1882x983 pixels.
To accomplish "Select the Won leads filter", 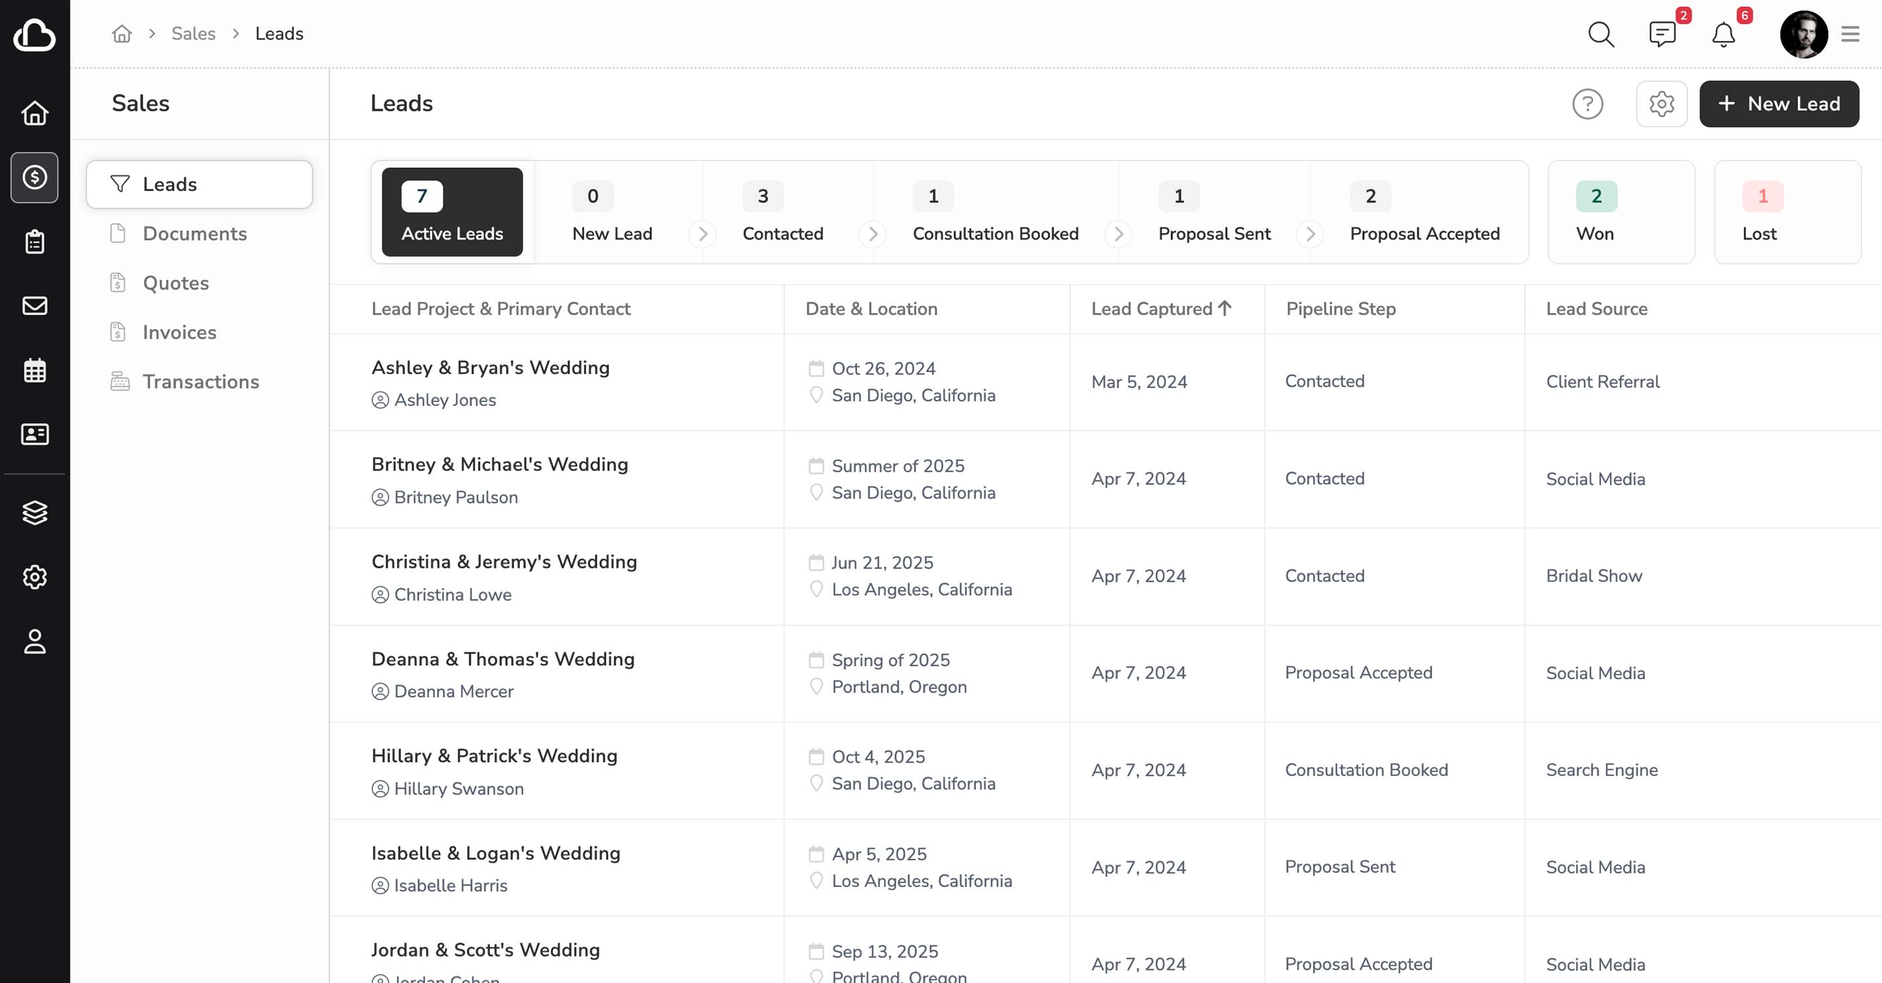I will [1620, 212].
